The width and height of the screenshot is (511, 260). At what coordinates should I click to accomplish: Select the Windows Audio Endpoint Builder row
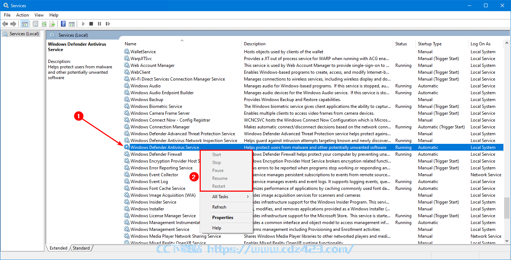pos(313,93)
